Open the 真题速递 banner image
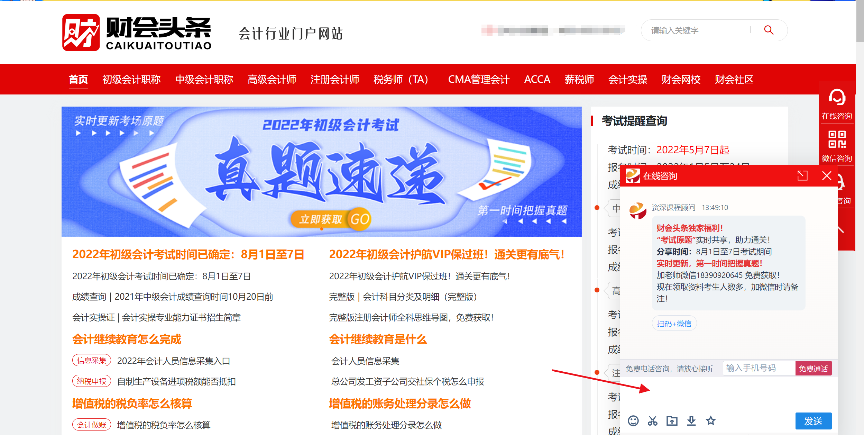 [322, 172]
